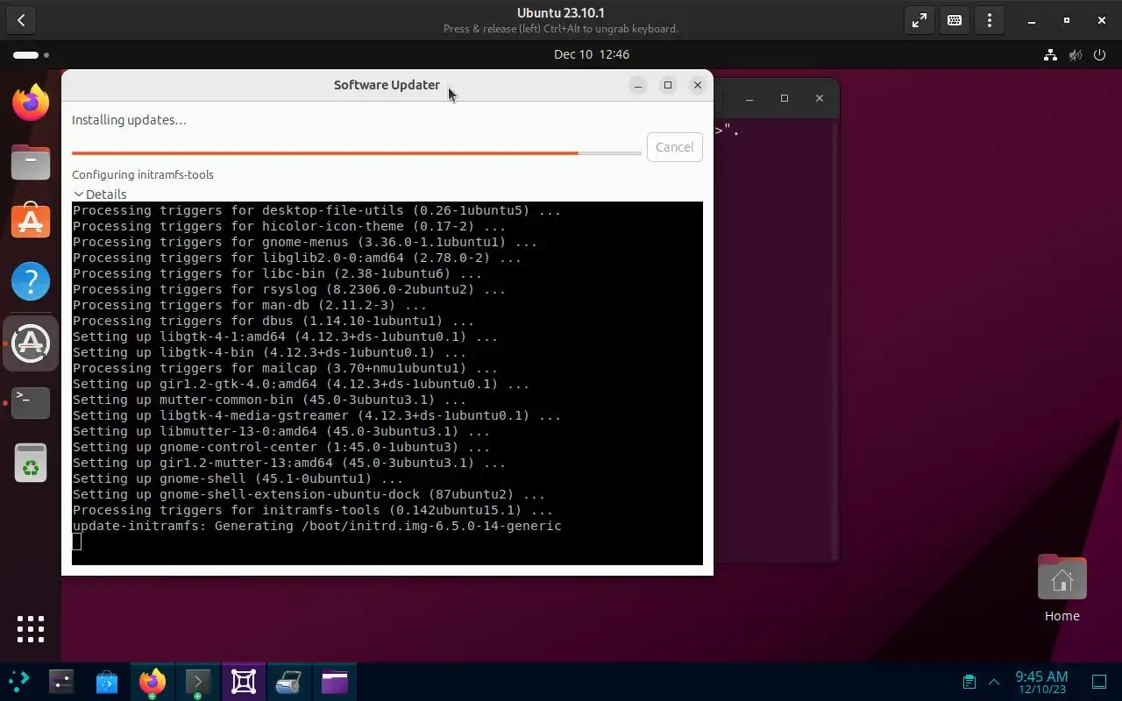Minimize the Software Updater window
1122x701 pixels.
click(638, 85)
